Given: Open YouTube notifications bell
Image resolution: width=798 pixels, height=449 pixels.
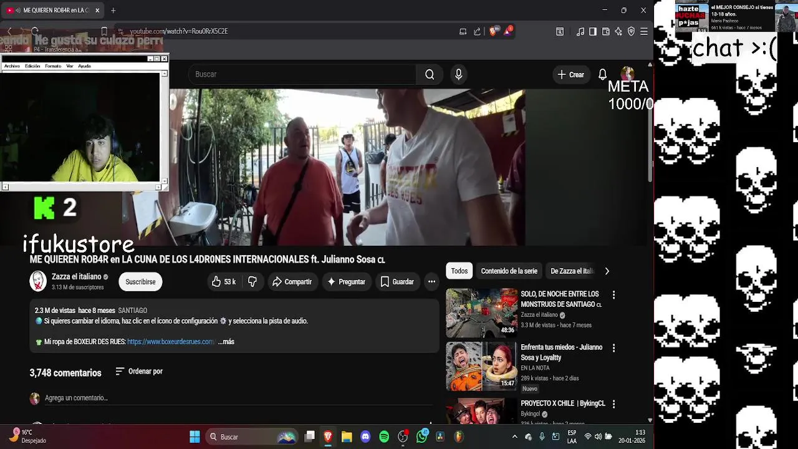Looking at the screenshot, I should click(x=602, y=74).
